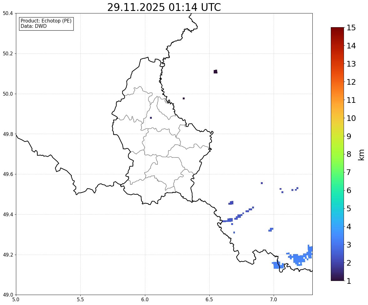The width and height of the screenshot is (368, 305).
Task: Click the latitude tick label 50.0
Action: coord(8,94)
